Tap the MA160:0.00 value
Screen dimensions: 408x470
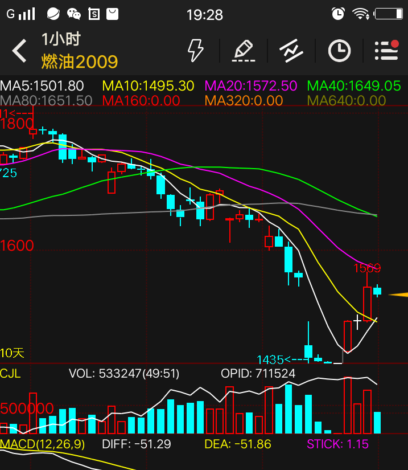coord(141,100)
